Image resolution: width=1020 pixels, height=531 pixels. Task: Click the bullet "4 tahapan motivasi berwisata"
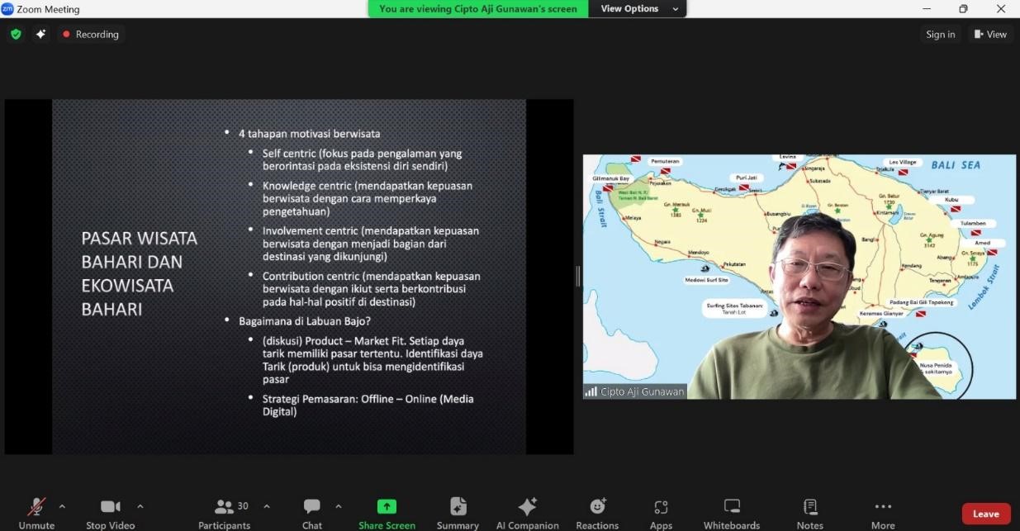[x=309, y=133]
